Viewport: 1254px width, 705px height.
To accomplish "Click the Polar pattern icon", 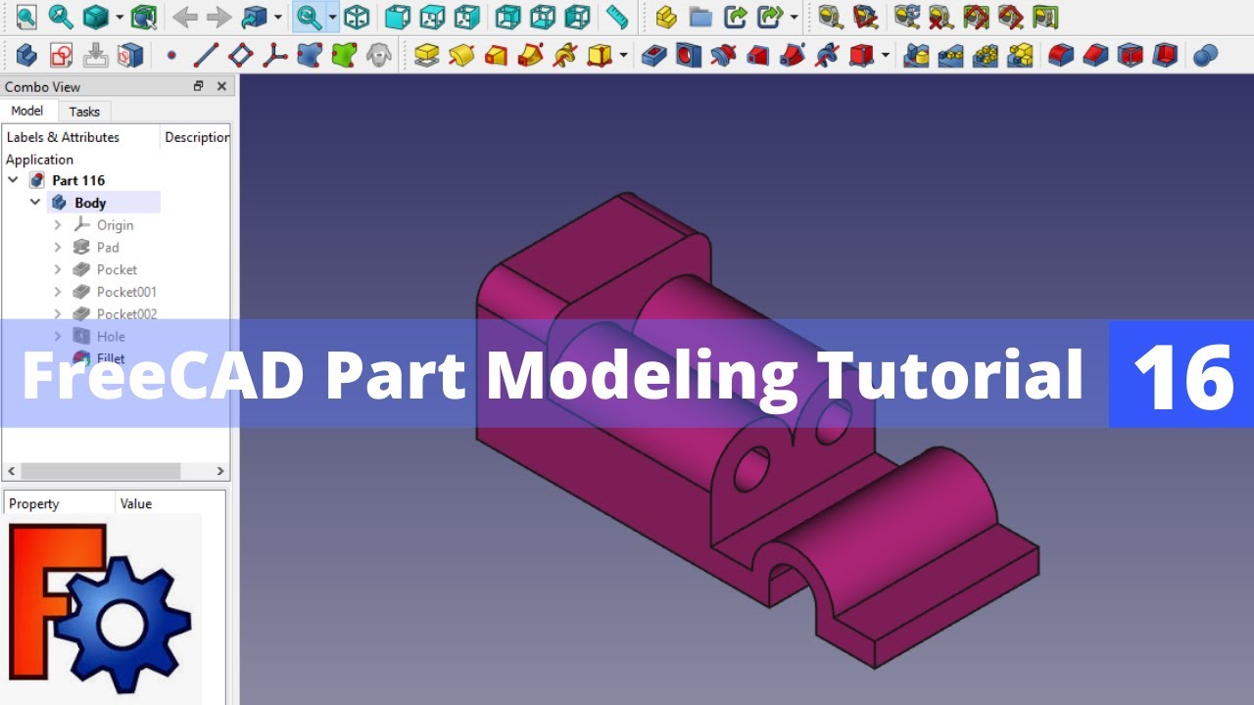I will (986, 55).
